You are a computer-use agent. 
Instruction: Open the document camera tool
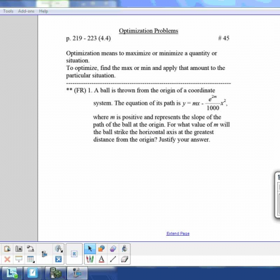pos(30,249)
